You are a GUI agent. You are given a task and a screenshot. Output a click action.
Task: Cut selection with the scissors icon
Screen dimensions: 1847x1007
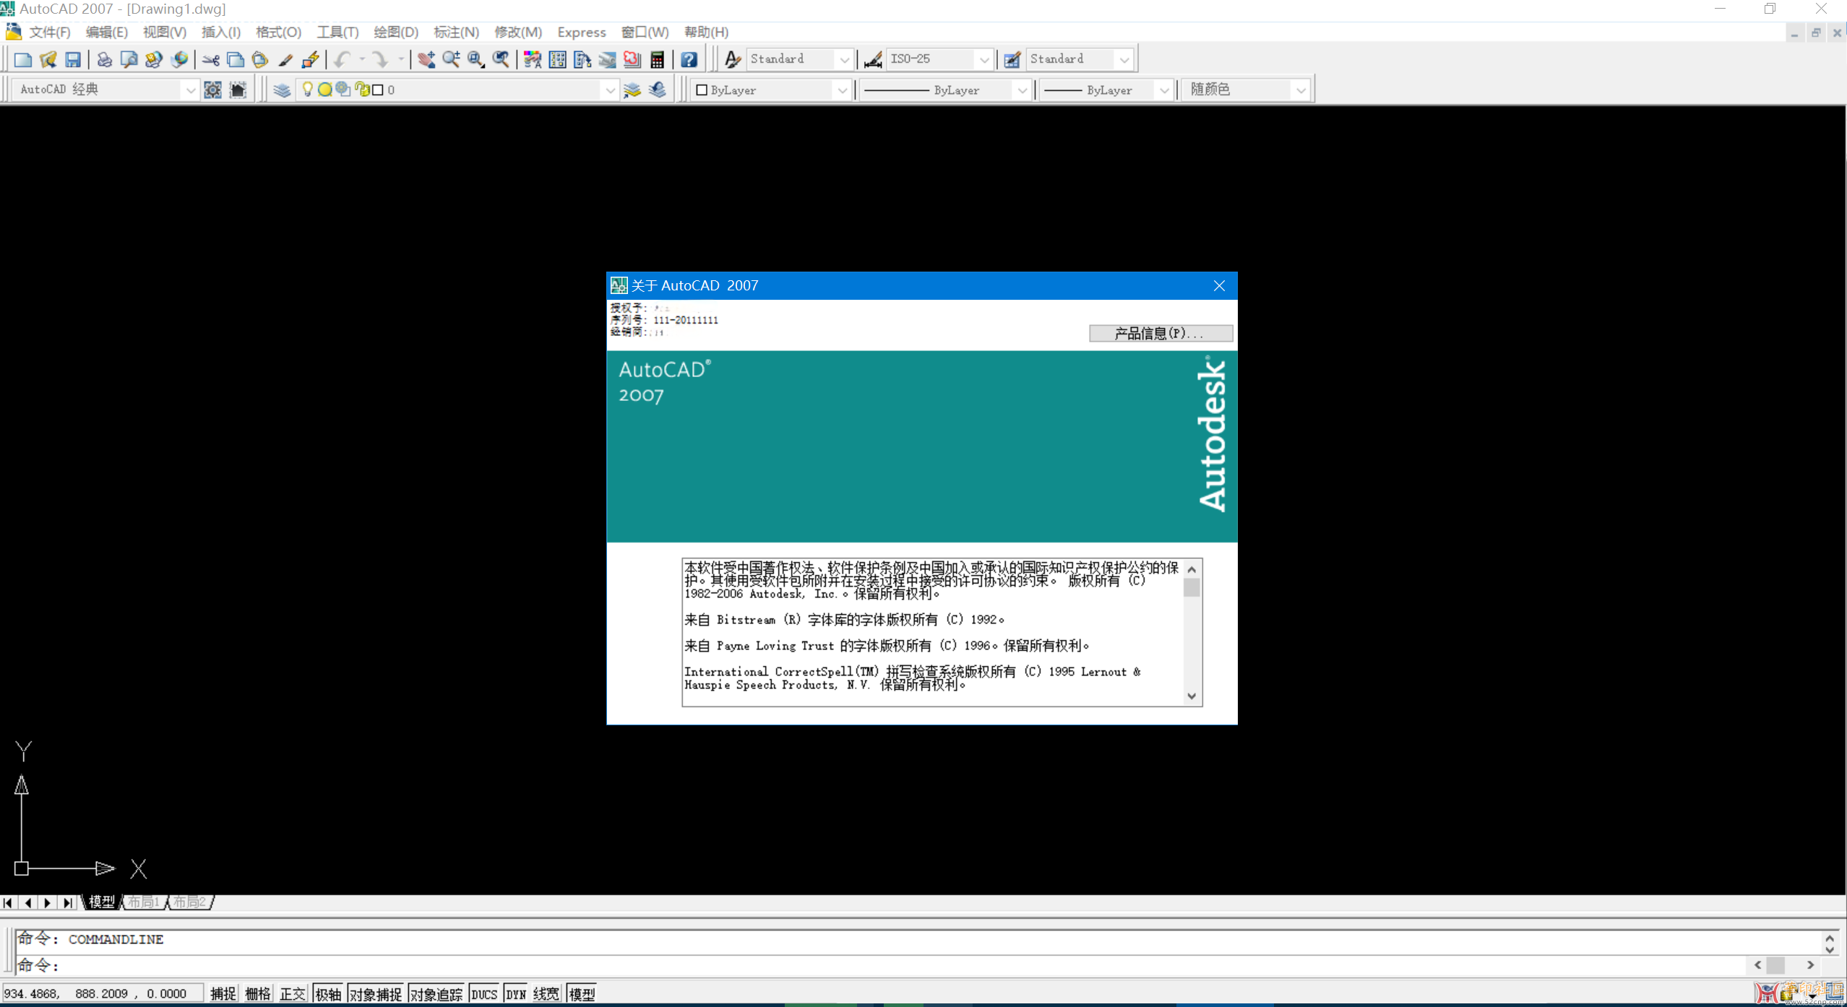tap(211, 59)
